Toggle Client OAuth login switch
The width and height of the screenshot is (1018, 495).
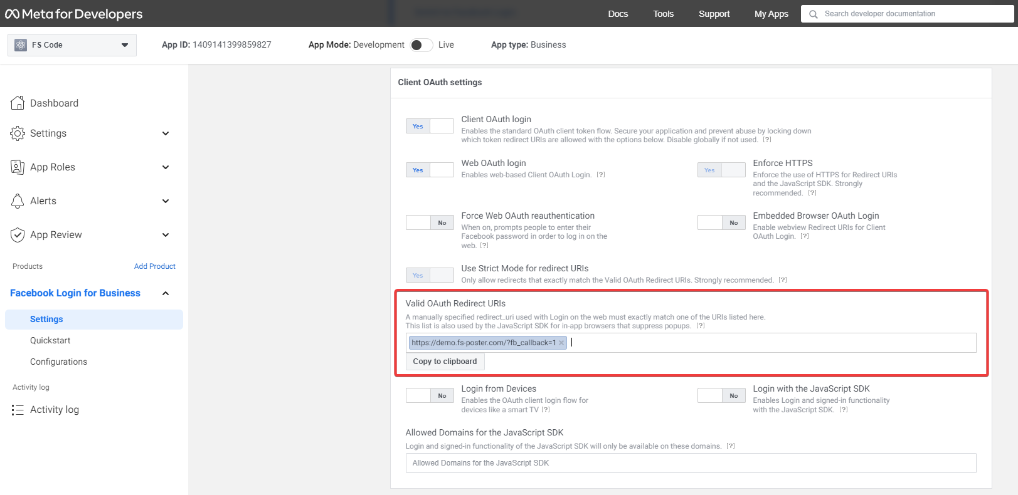(x=430, y=126)
